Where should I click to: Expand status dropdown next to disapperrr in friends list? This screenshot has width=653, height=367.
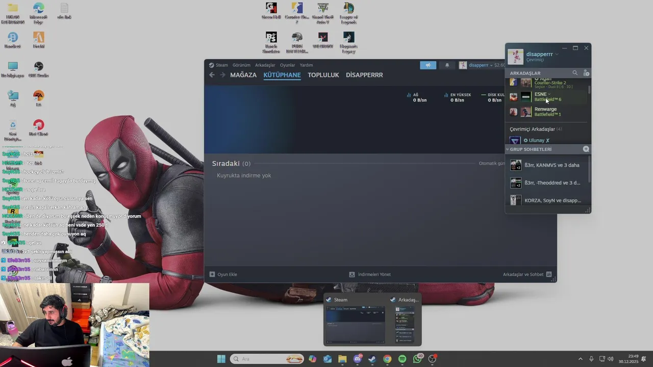click(557, 54)
